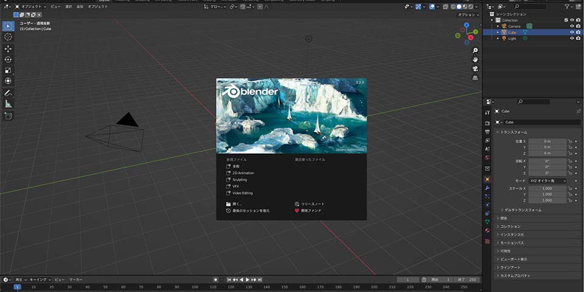The width and height of the screenshot is (584, 292).
Task: Click the pan view hand icon
Action: point(475,60)
